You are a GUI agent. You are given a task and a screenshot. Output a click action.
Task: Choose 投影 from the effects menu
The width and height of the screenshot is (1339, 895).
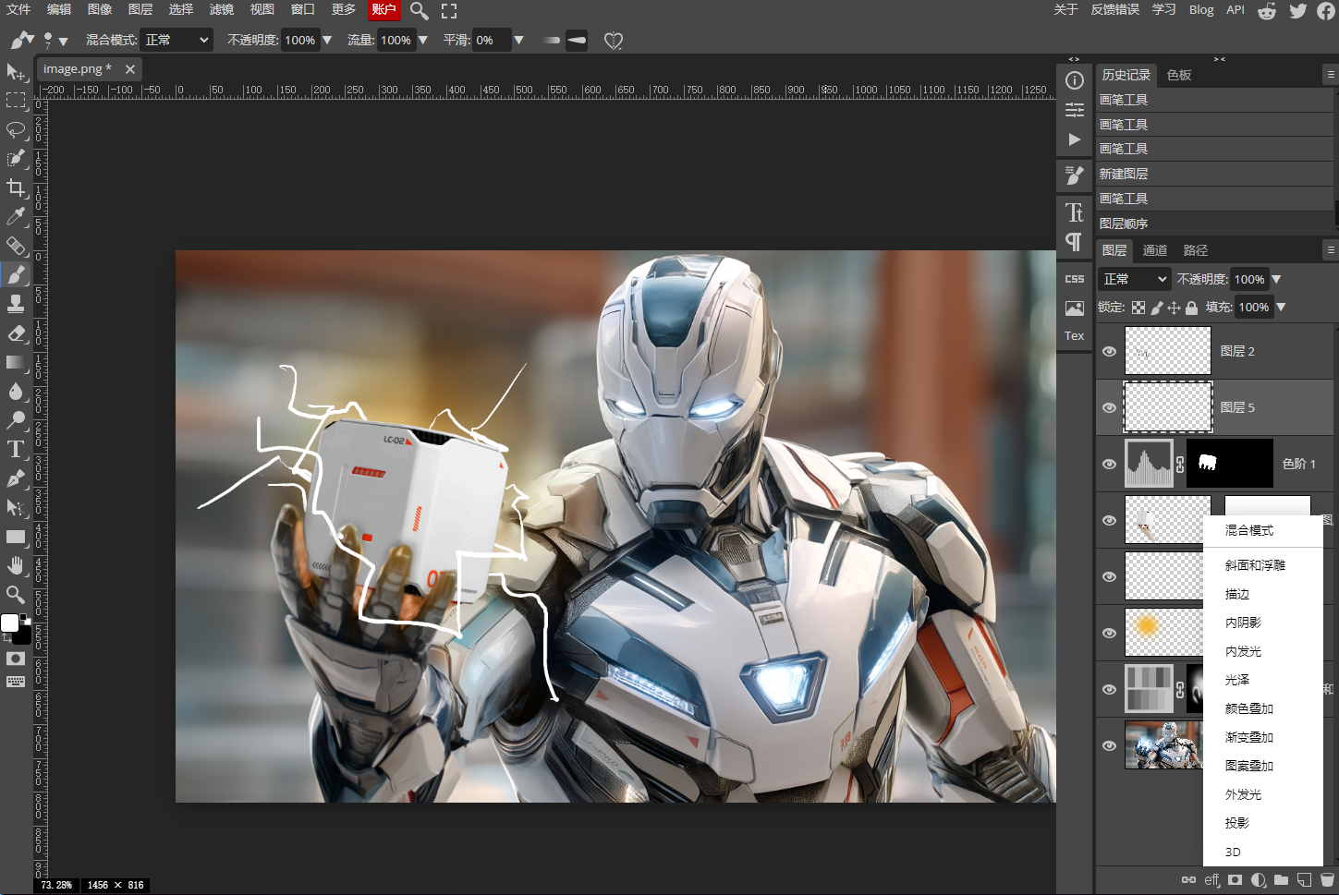[x=1237, y=823]
